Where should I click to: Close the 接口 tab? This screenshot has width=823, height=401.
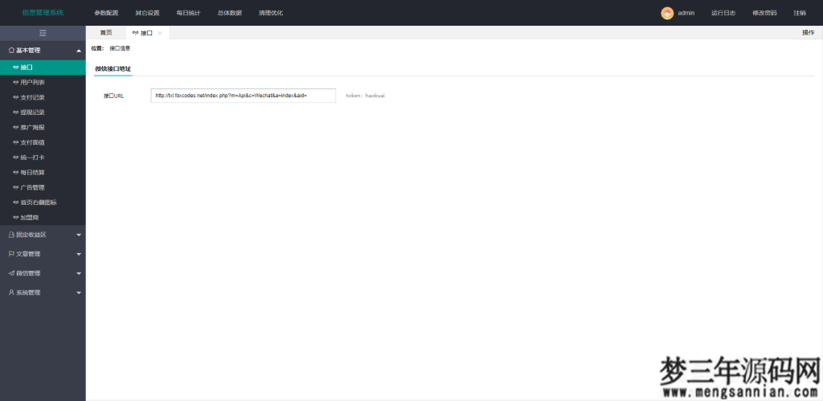point(160,33)
